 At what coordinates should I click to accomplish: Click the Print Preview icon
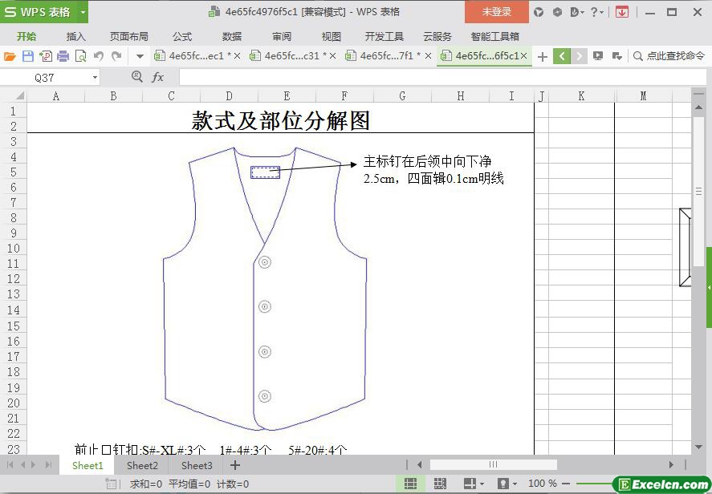(x=81, y=56)
